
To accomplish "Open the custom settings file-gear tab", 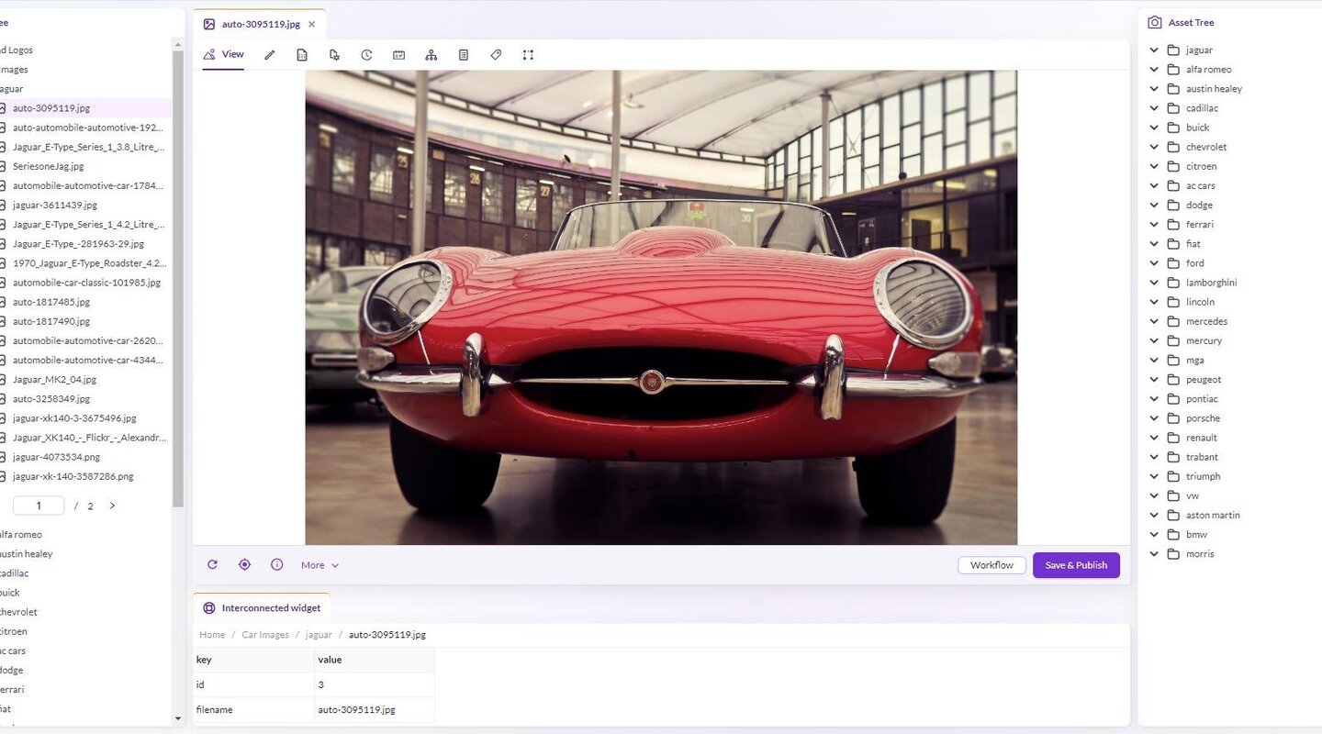I will [x=334, y=55].
